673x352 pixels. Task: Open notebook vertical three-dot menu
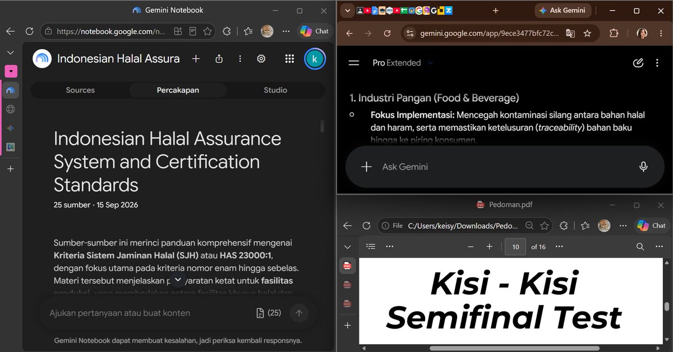pos(240,58)
